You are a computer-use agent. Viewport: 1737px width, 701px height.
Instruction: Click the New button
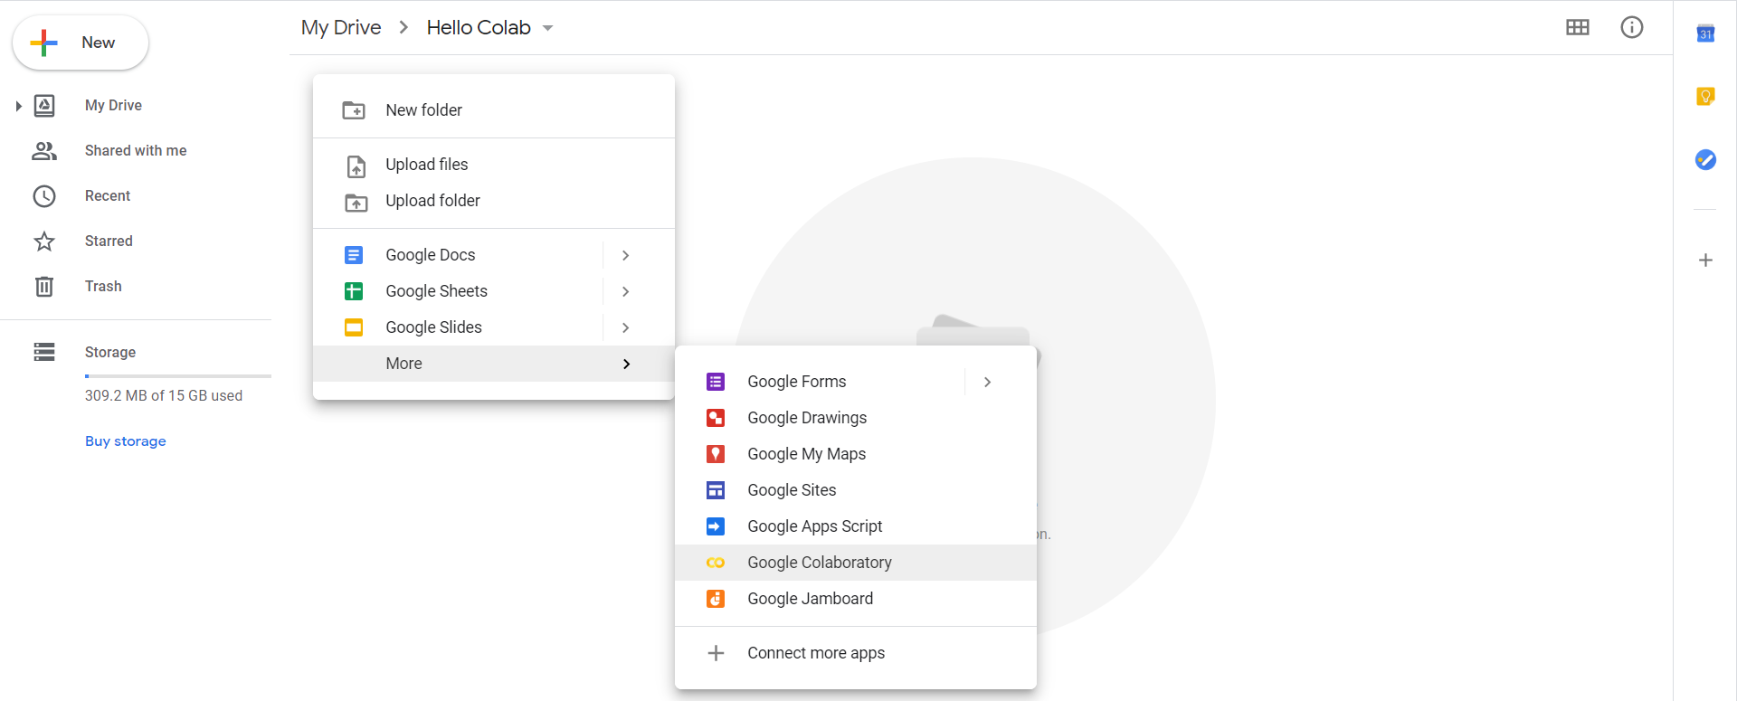click(x=81, y=43)
